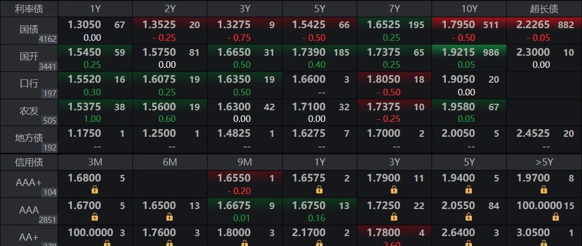The width and height of the screenshot is (582, 246).
Task: Select the 地方债 超长债 quote 2.4525
Action: tap(533, 133)
